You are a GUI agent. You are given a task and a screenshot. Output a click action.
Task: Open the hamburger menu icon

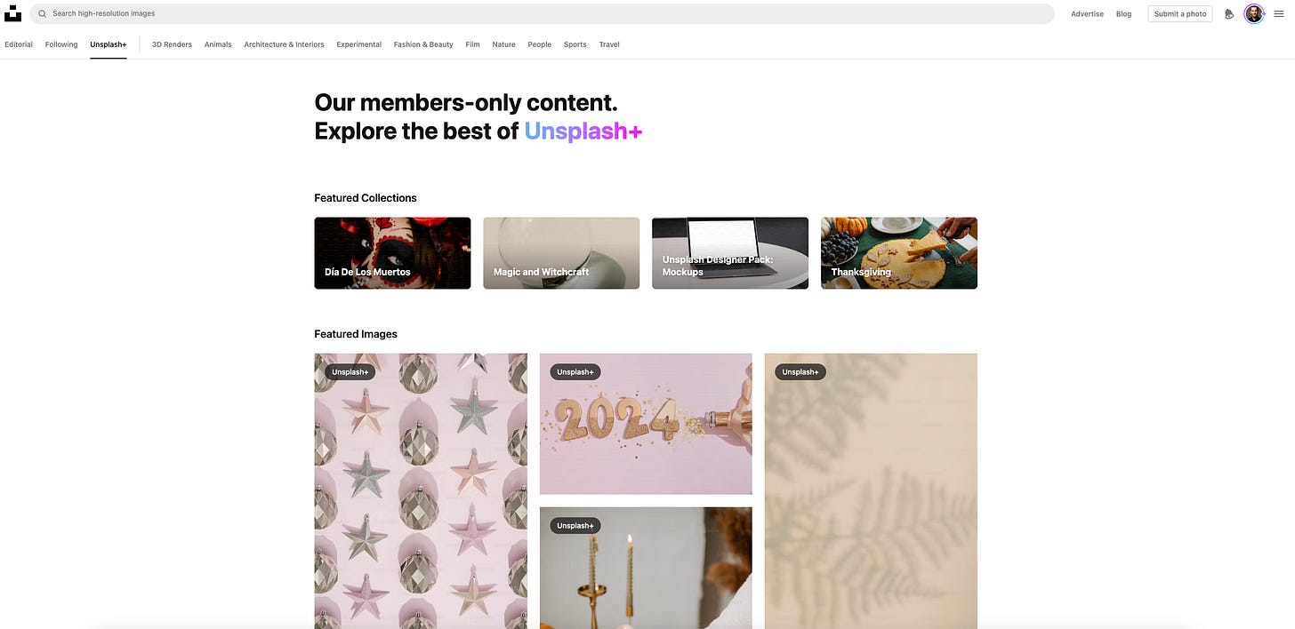pyautogui.click(x=1279, y=14)
